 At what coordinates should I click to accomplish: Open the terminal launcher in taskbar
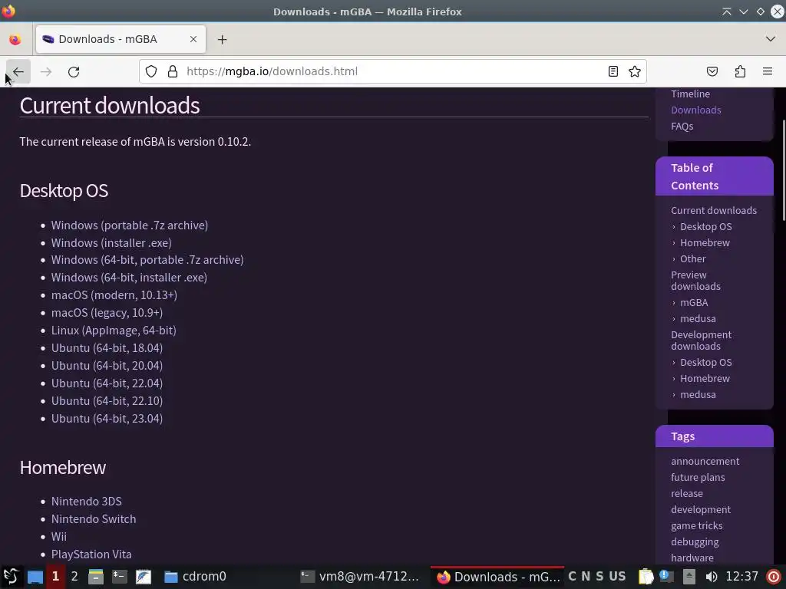(x=119, y=577)
